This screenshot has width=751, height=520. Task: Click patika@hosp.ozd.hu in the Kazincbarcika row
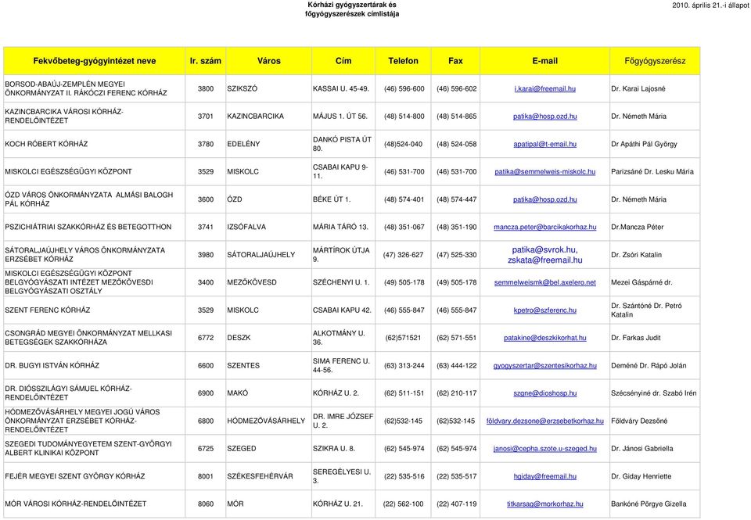point(545,117)
